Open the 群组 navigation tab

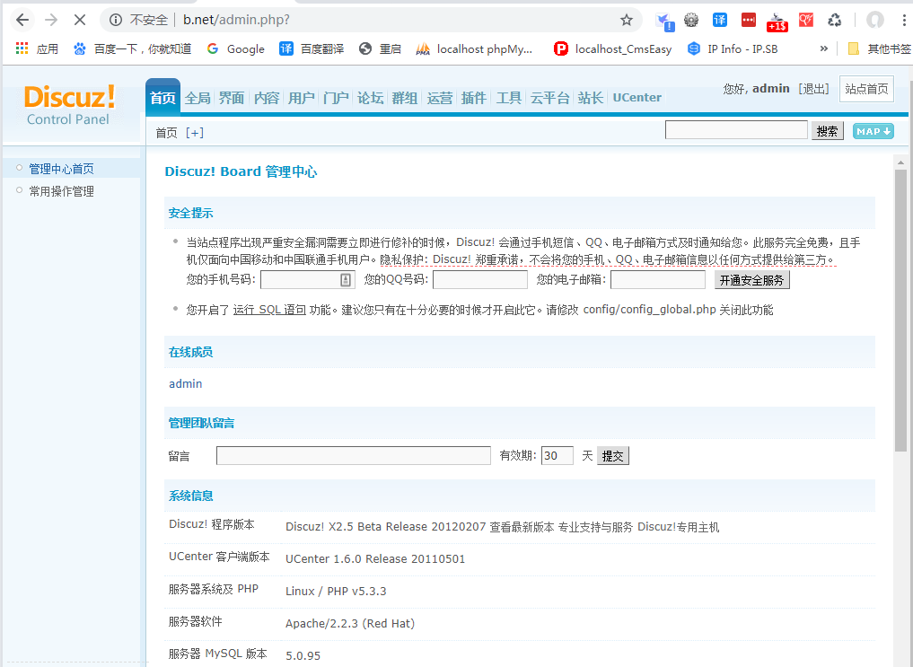point(405,98)
